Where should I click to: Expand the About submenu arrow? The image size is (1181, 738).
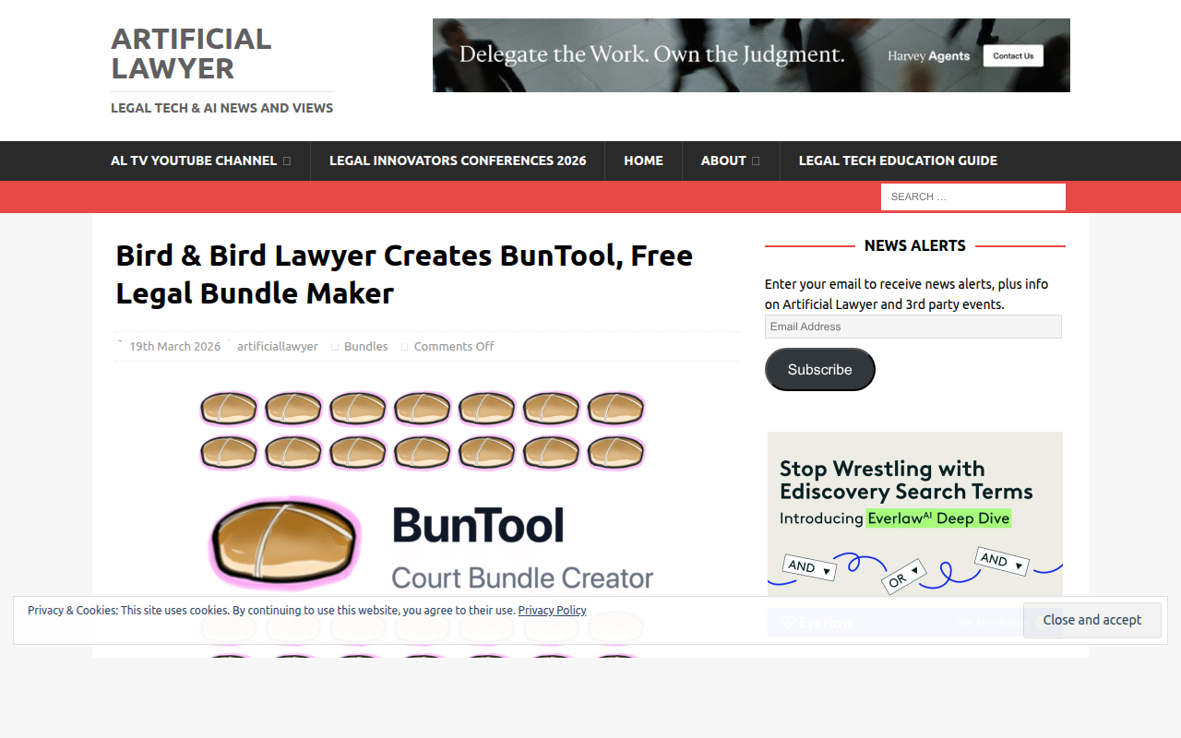(x=756, y=161)
